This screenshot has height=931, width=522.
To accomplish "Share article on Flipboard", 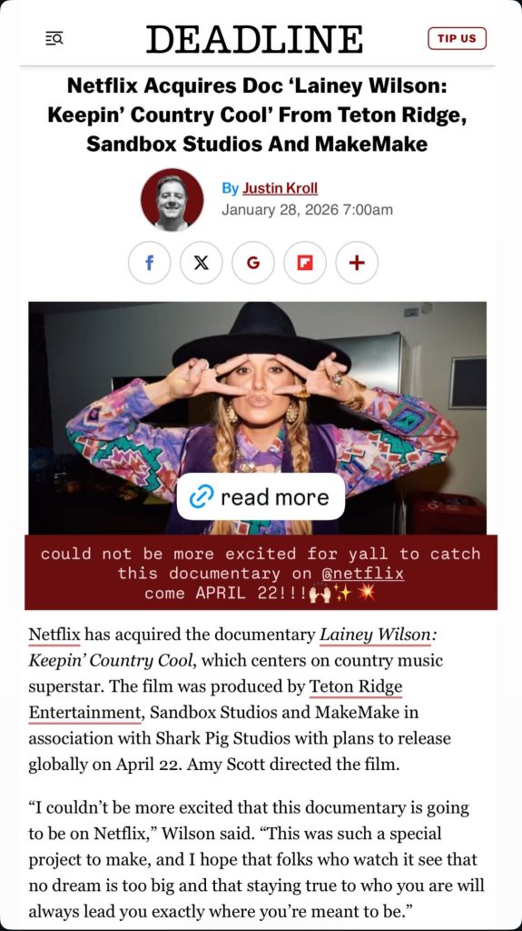I will pyautogui.click(x=305, y=263).
